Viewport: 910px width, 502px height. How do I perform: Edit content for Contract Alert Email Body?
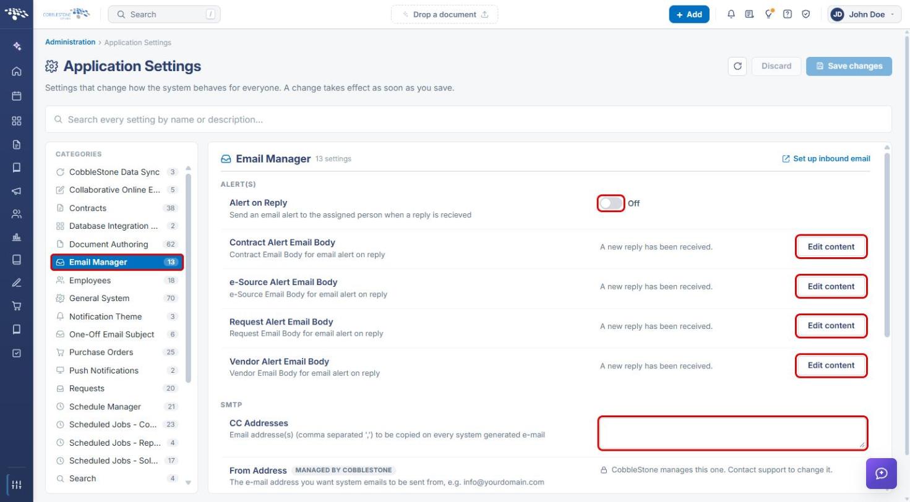point(831,247)
